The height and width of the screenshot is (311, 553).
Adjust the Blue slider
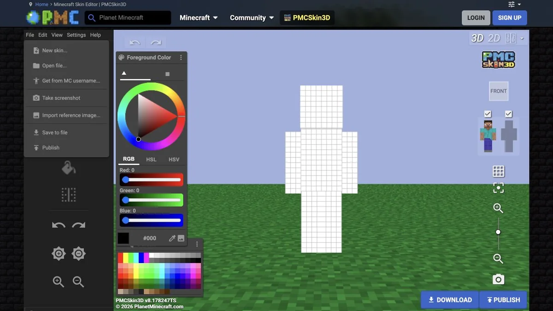(x=151, y=220)
